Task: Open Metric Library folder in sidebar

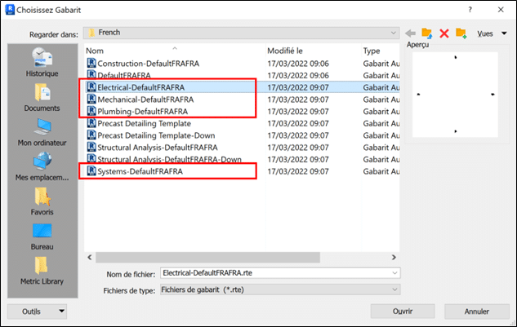Action: point(42,272)
